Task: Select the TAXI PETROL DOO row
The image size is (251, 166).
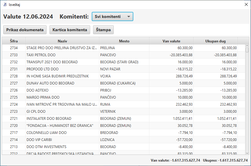Action: [41, 55]
